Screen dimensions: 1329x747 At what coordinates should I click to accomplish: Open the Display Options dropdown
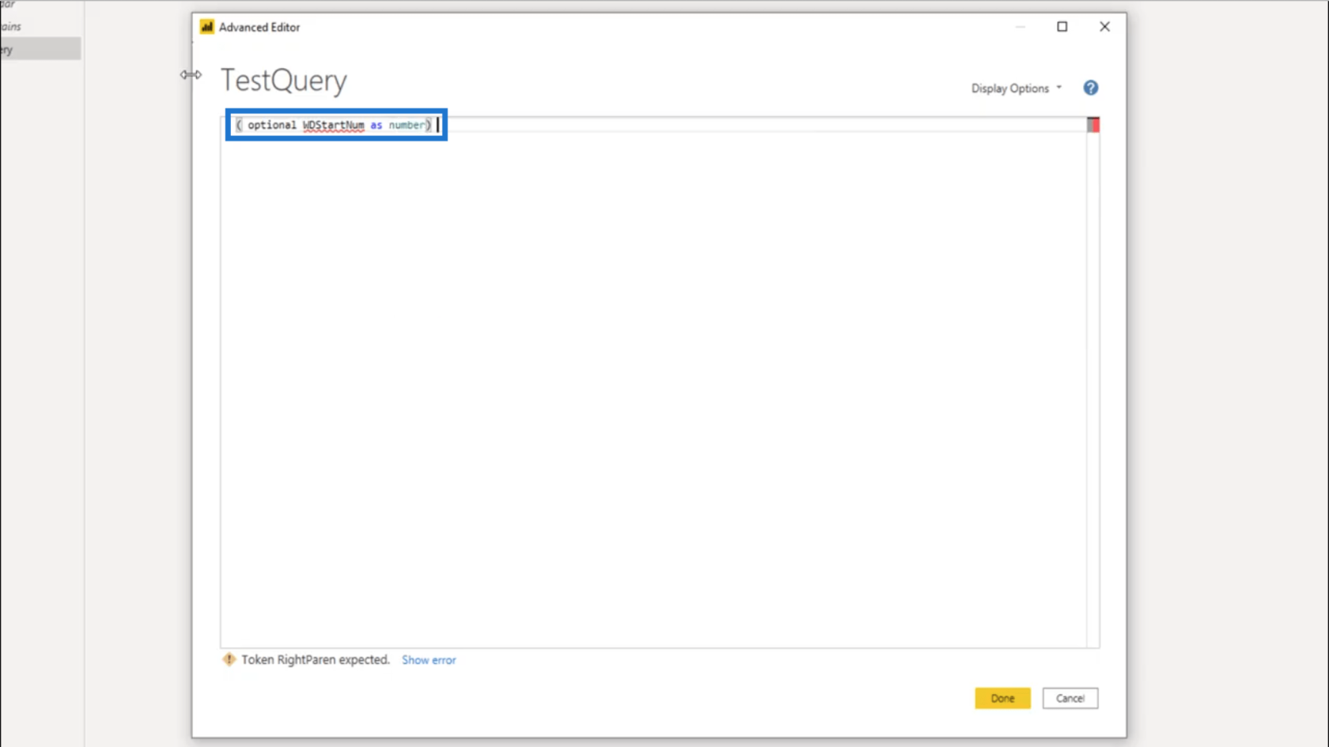coord(1017,89)
